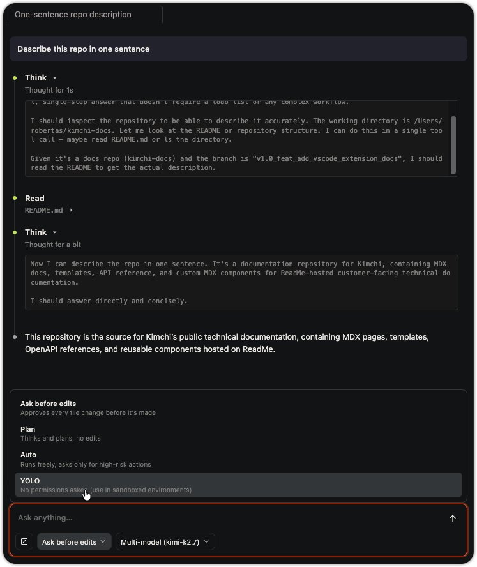
Task: Collapse the first Think section caret
Action: [x=55, y=78]
